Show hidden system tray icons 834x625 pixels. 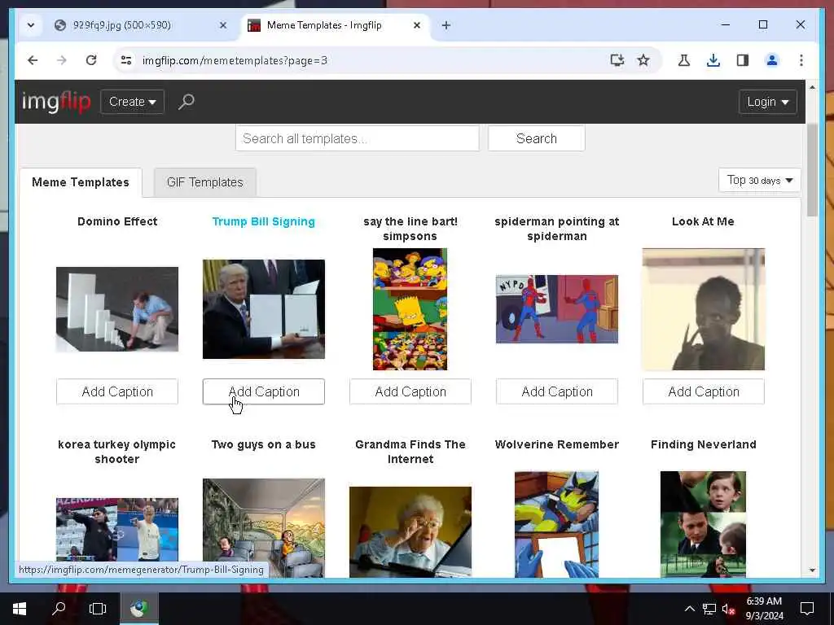click(x=689, y=609)
